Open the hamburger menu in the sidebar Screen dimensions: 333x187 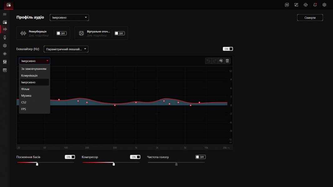coord(5,14)
